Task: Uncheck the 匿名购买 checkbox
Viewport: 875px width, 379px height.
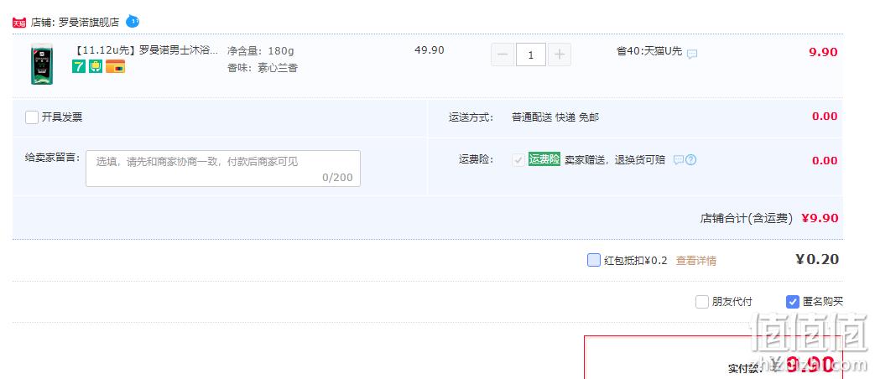Action: coord(793,302)
